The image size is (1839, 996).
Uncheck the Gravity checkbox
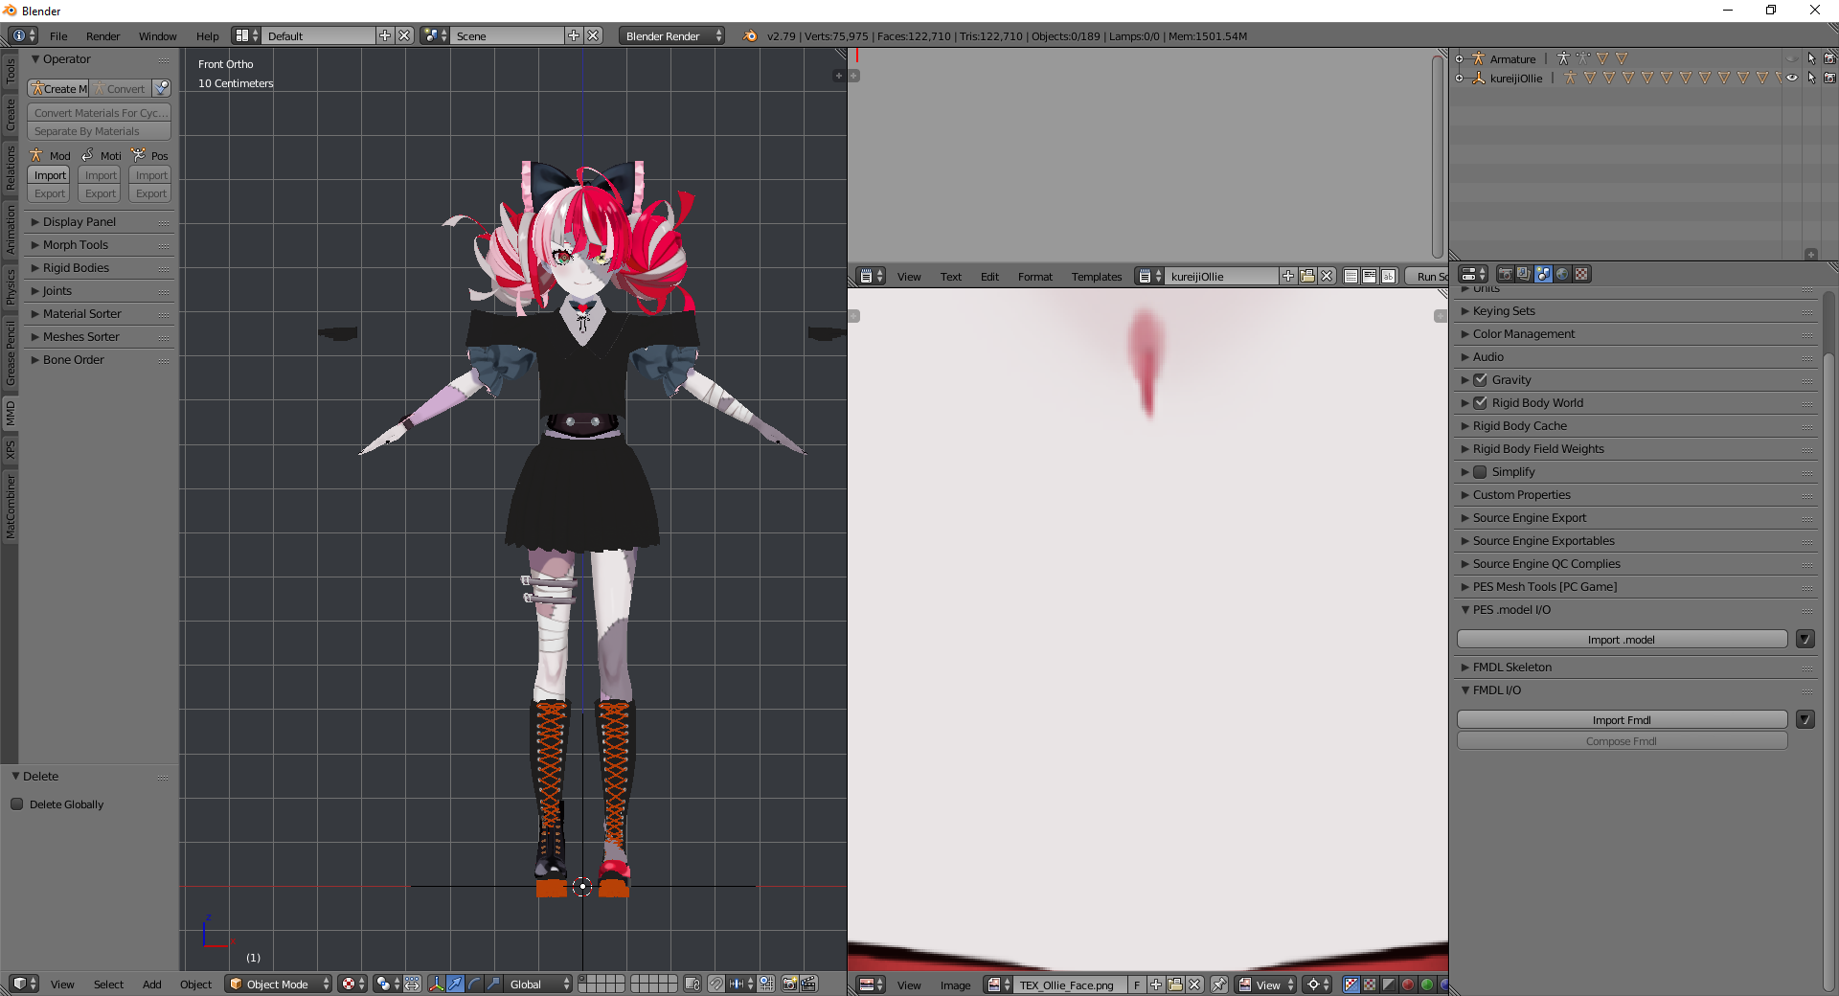1481,380
